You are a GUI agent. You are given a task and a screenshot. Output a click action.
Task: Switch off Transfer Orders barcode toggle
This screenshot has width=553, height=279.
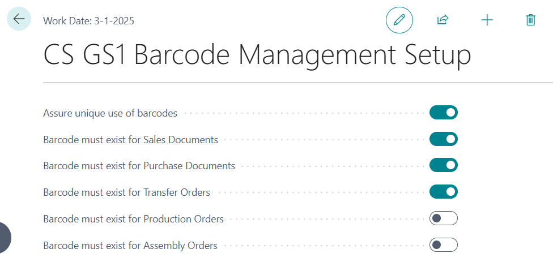point(443,192)
